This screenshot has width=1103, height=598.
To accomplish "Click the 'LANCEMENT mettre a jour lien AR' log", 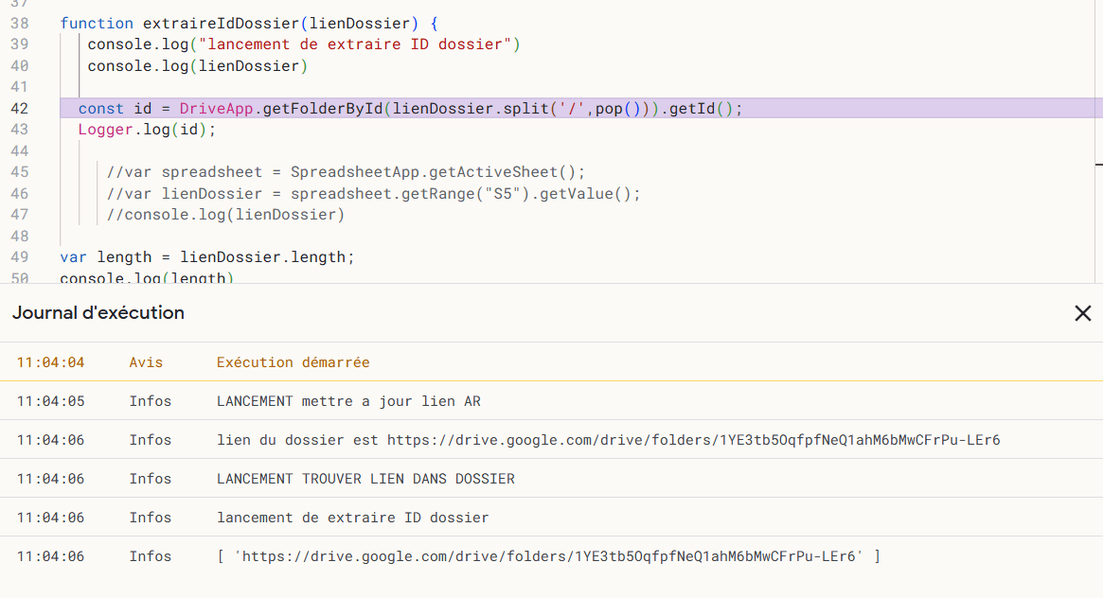I will click(348, 401).
